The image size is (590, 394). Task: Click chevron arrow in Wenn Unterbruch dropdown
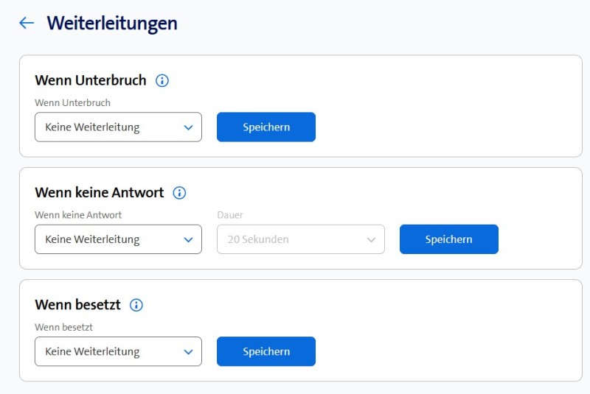tap(188, 127)
